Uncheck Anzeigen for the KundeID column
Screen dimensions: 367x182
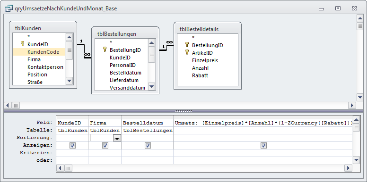tap(72, 146)
